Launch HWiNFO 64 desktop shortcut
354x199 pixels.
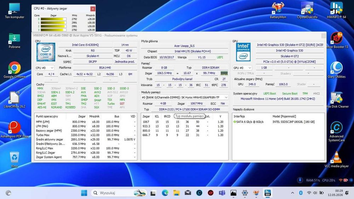(336, 11)
